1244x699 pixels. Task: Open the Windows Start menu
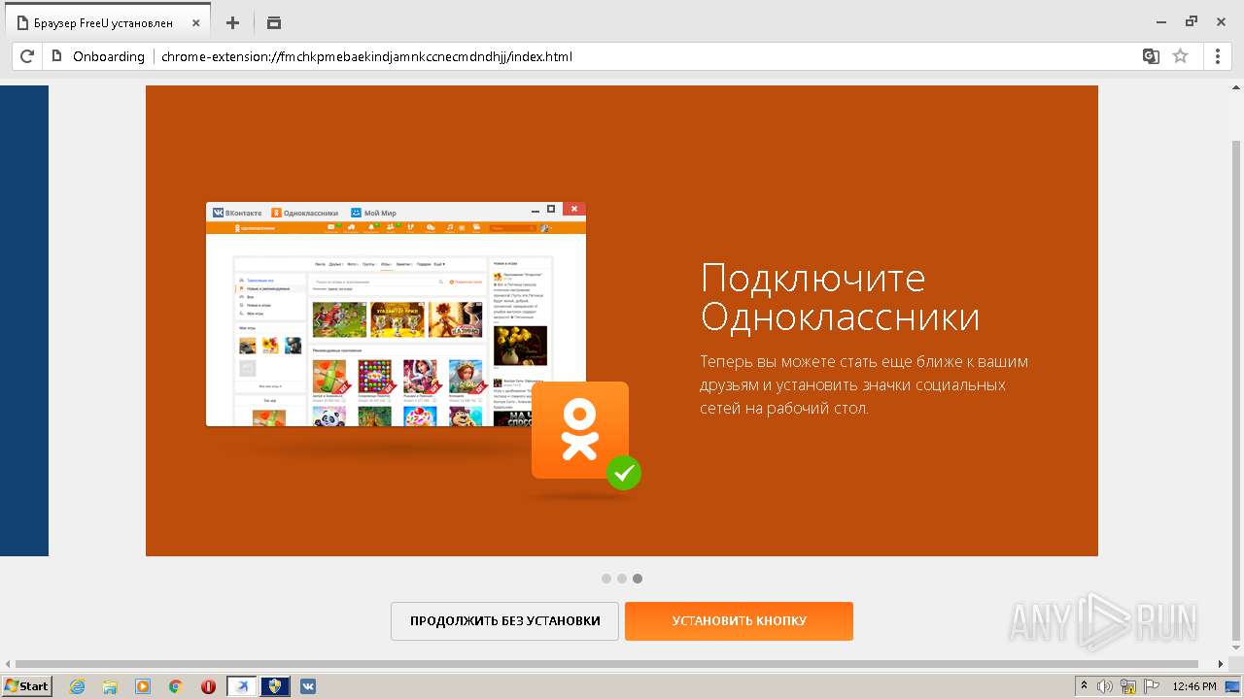pos(27,686)
